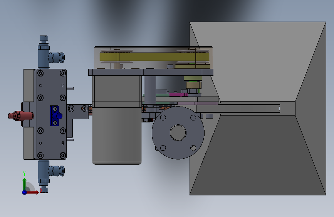Select the magenta part beneath the pulley
334x217 pixels.
tap(178, 94)
